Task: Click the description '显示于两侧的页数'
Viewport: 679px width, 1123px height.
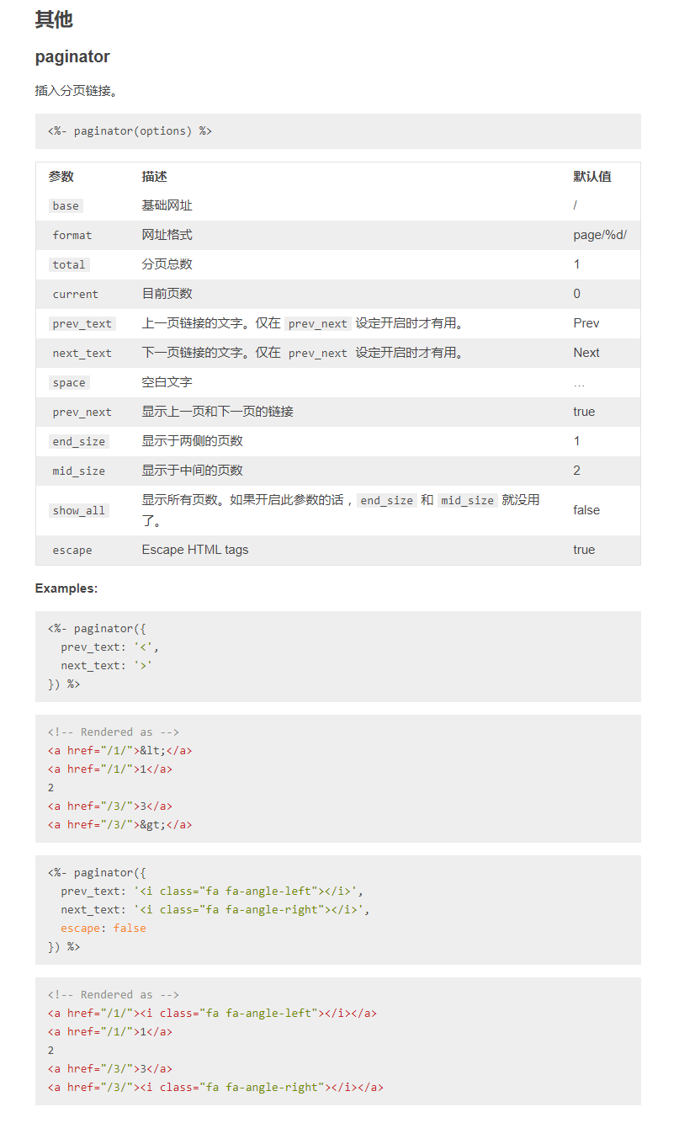Action: pyautogui.click(x=192, y=441)
